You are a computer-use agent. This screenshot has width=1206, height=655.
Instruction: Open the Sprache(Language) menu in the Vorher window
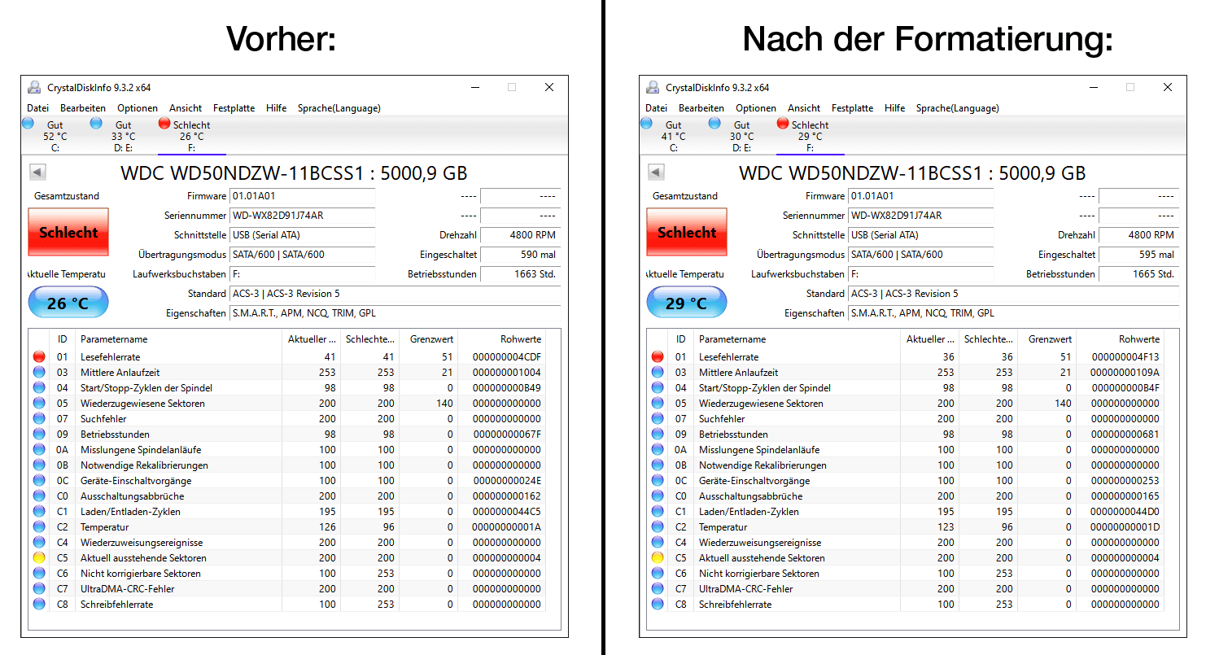click(339, 107)
